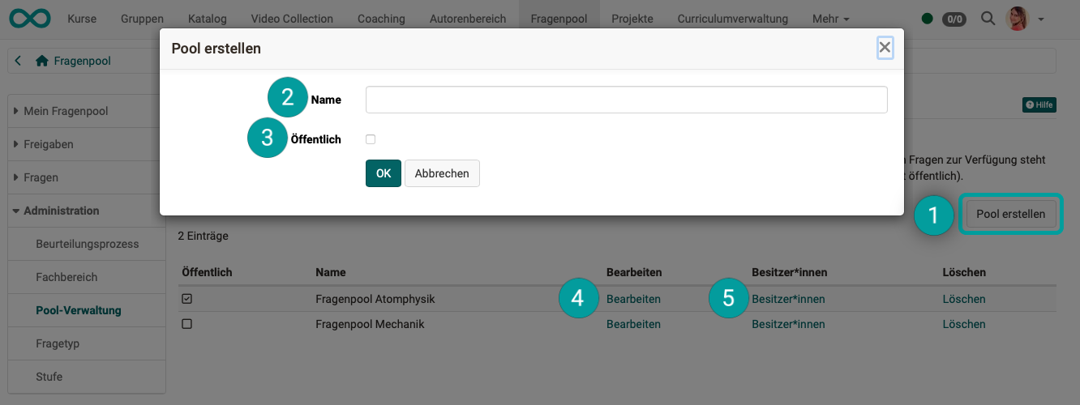Screen dimensions: 1080x405
Task: Click the Fragenpool breadcrumb link
Action: pyautogui.click(x=83, y=61)
